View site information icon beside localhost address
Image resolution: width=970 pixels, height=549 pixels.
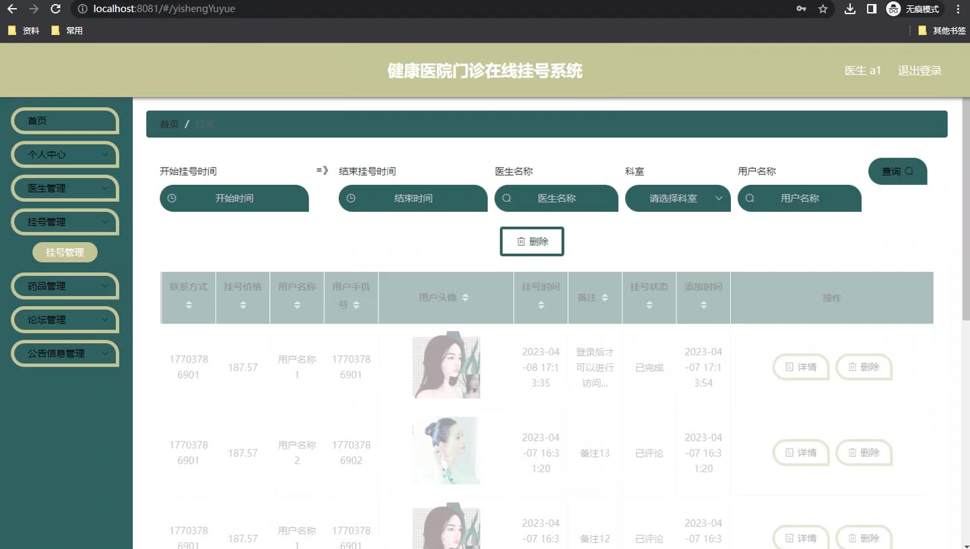pyautogui.click(x=82, y=9)
